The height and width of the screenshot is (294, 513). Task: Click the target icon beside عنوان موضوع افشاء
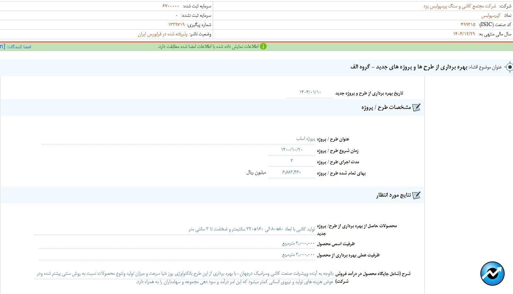(509, 67)
